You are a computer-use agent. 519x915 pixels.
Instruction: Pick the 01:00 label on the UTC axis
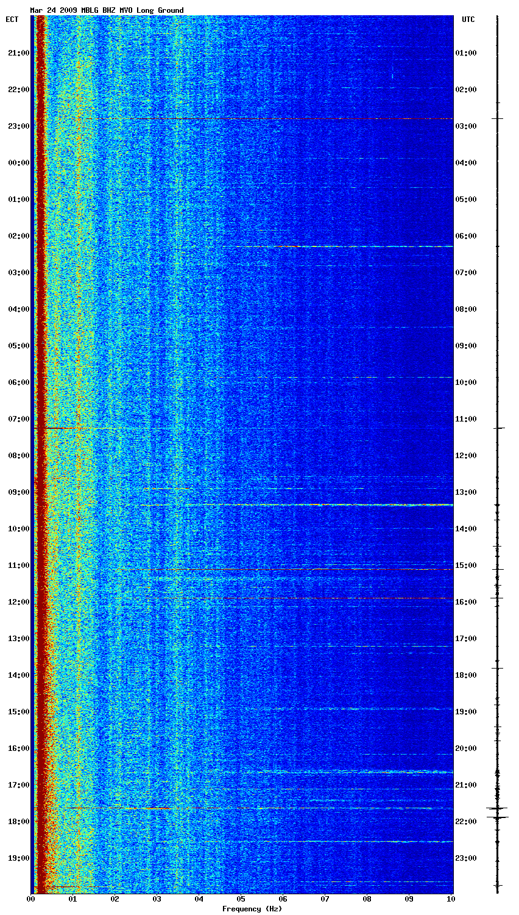point(466,53)
